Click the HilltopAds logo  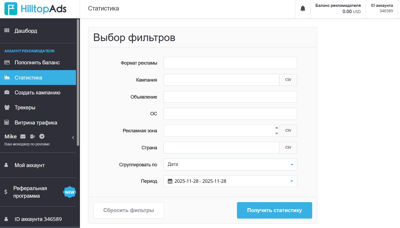pyautogui.click(x=35, y=9)
